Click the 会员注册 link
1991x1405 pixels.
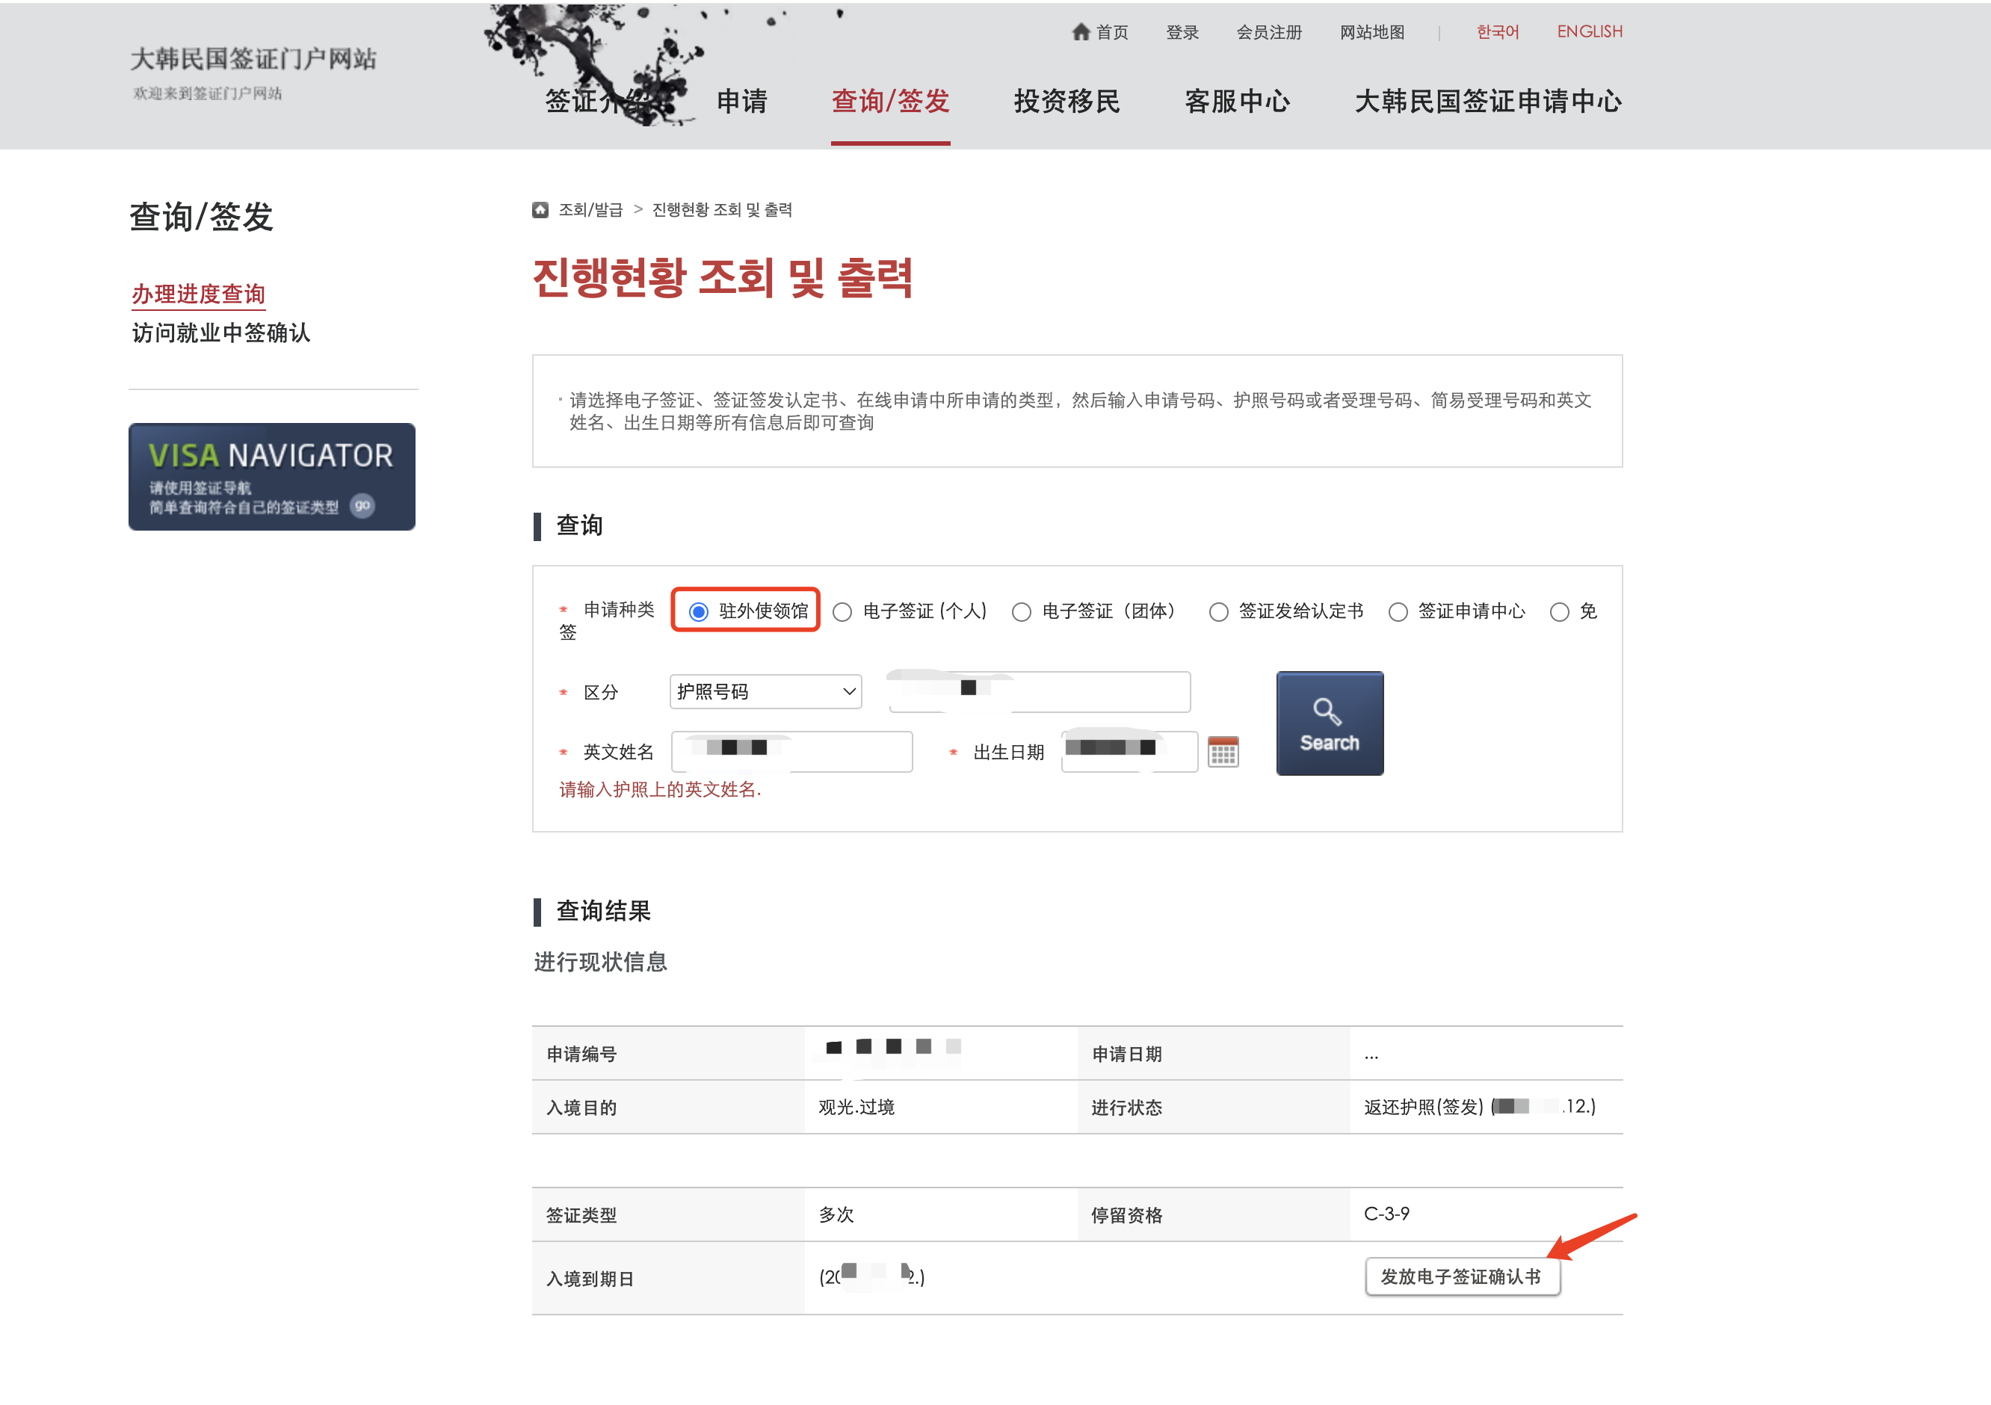(1268, 32)
